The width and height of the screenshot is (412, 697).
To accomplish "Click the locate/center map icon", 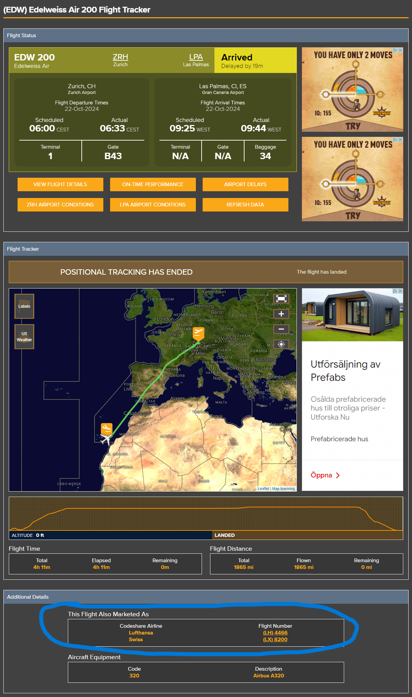I will [x=281, y=344].
